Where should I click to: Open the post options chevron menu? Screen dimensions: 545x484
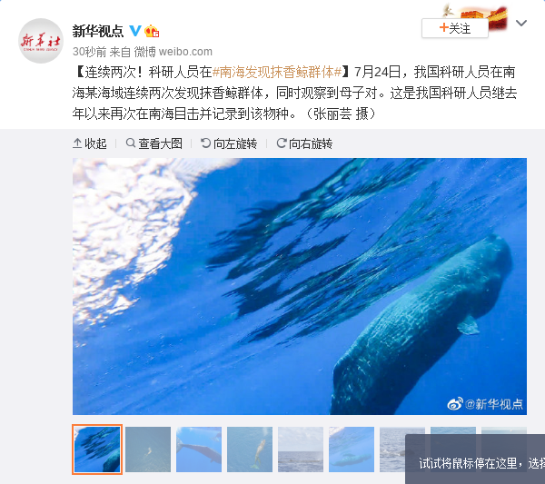coord(521,24)
